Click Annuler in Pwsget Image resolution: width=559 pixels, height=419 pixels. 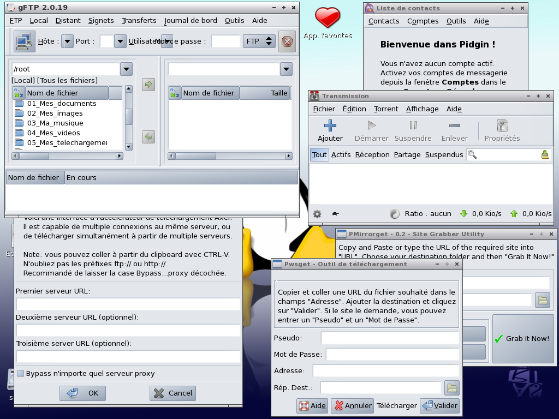[x=352, y=406]
